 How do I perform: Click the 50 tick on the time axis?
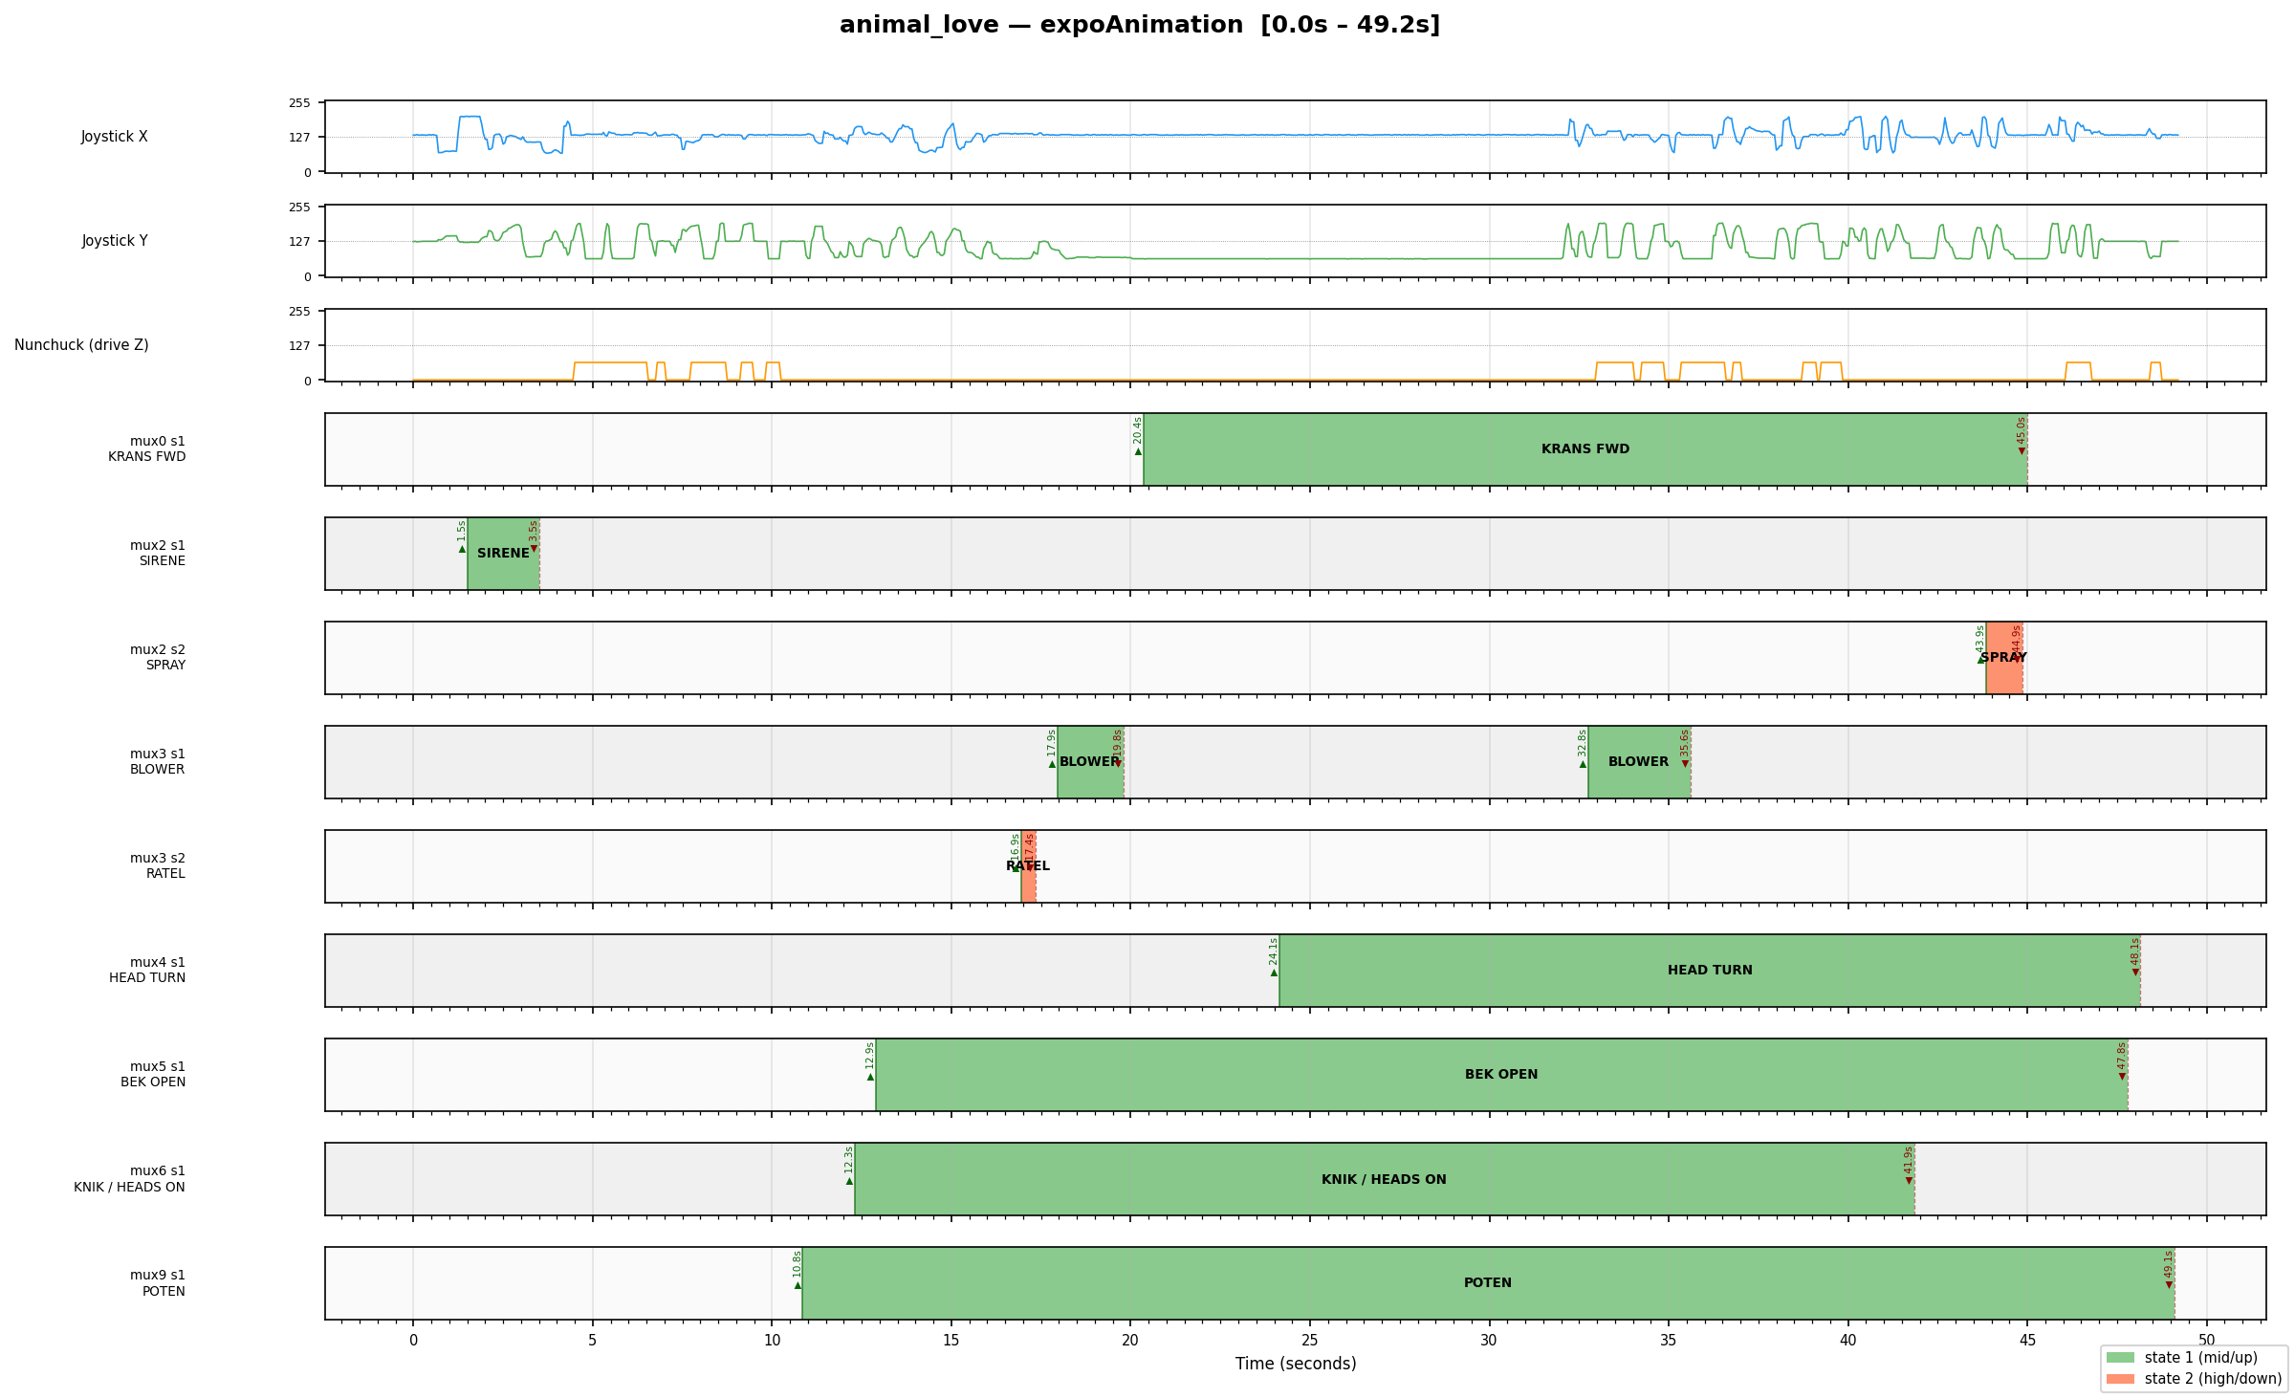(2206, 1341)
